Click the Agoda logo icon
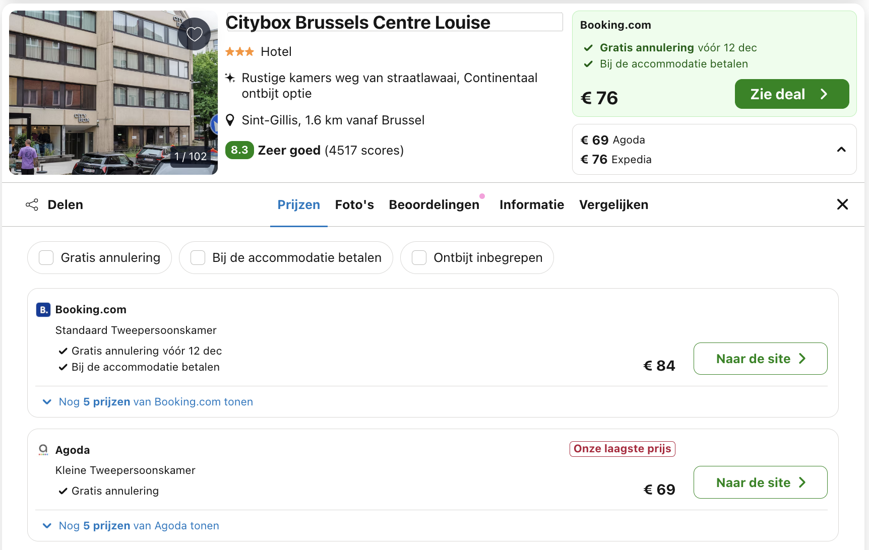Screen dimensions: 869x550 pyautogui.click(x=43, y=449)
